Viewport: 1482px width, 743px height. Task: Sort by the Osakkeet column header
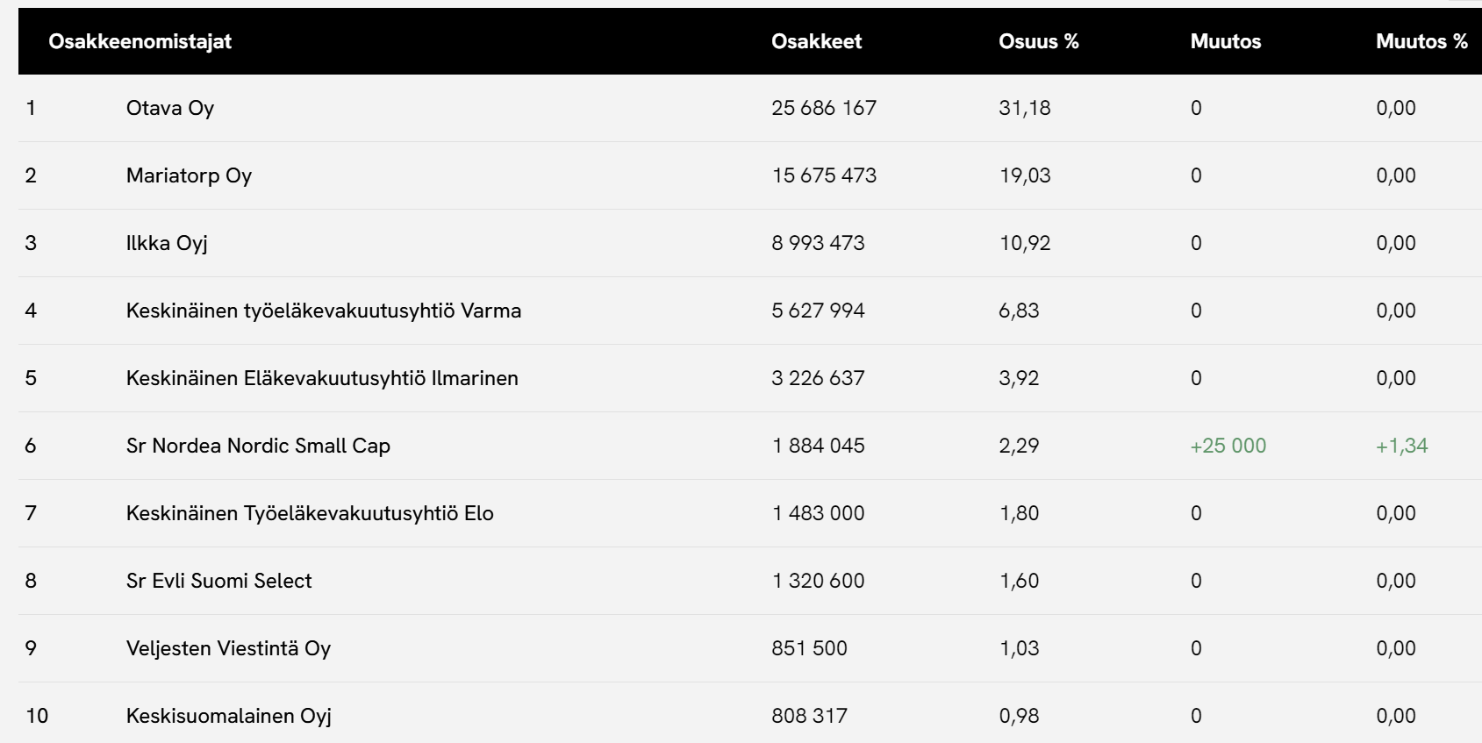[816, 41]
